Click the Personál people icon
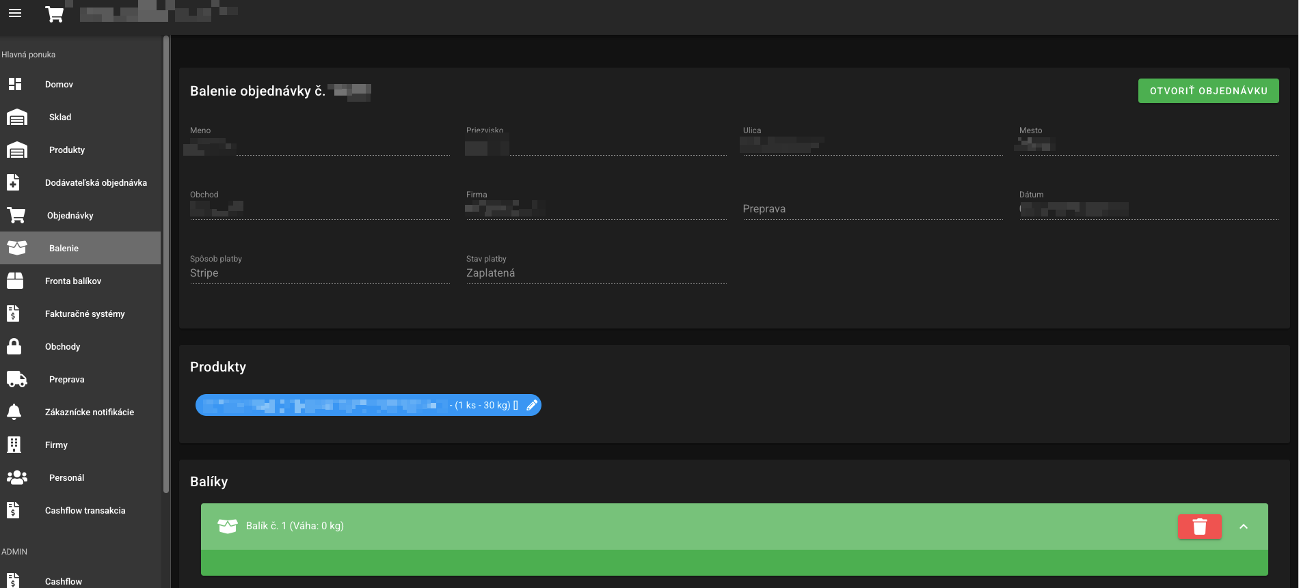Image resolution: width=1299 pixels, height=588 pixels. click(17, 477)
